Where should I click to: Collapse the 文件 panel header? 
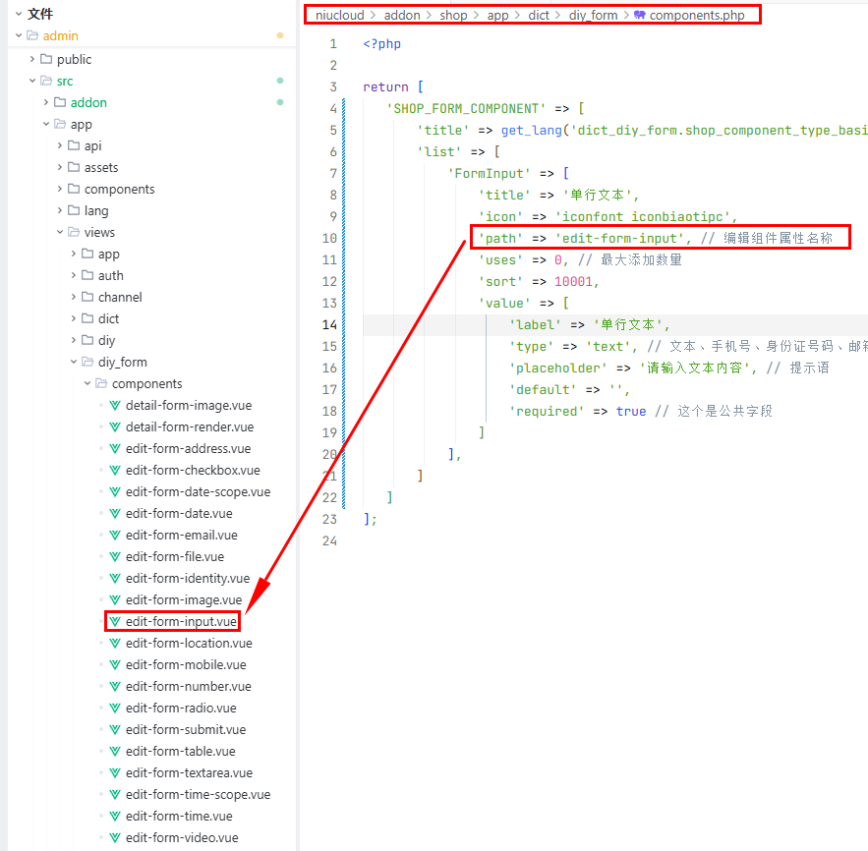point(18,15)
